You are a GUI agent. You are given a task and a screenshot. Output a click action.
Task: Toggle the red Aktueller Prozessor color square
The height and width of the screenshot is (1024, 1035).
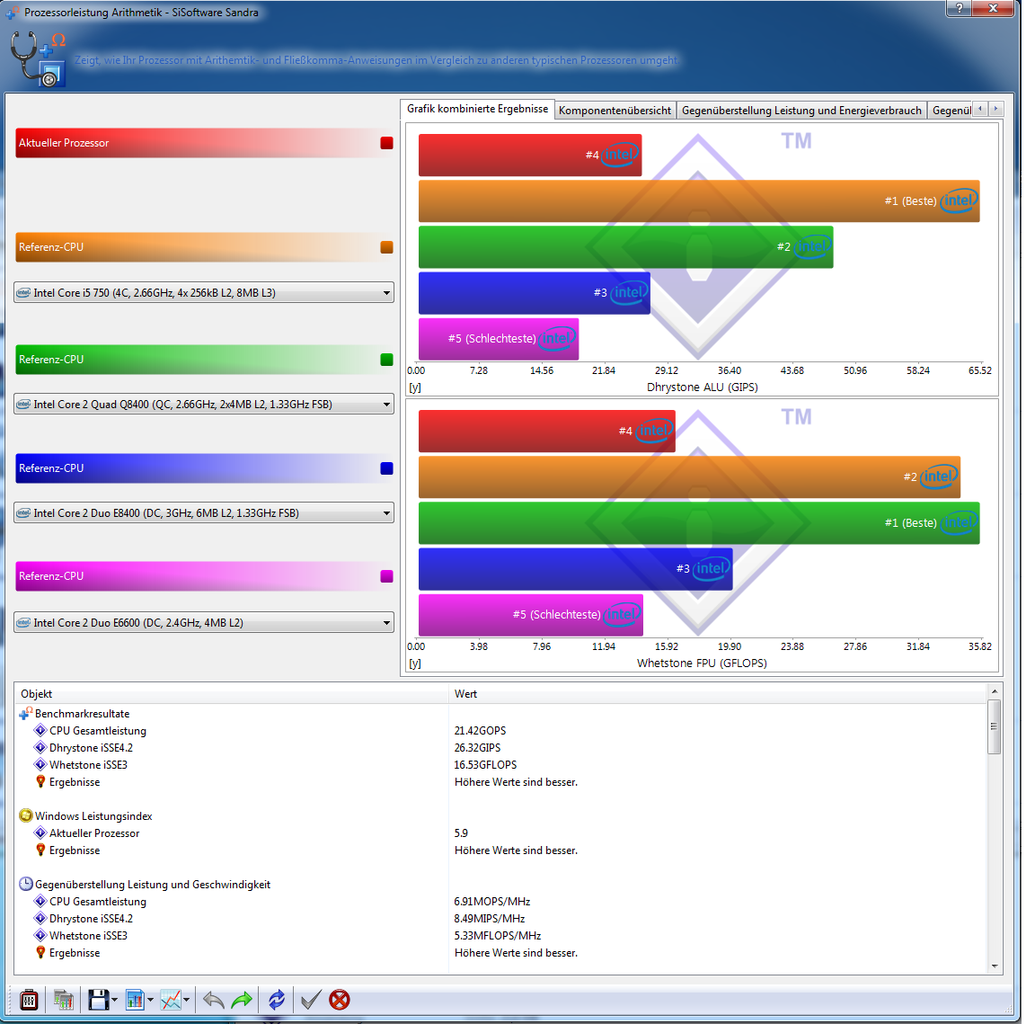[387, 143]
